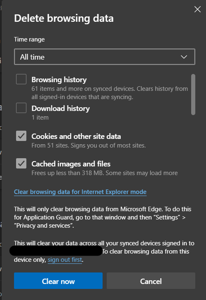206x300 pixels.
Task: Select the Download history label text
Action: click(x=61, y=108)
